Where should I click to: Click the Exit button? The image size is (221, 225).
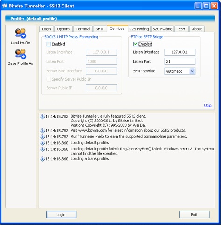[x=194, y=215]
